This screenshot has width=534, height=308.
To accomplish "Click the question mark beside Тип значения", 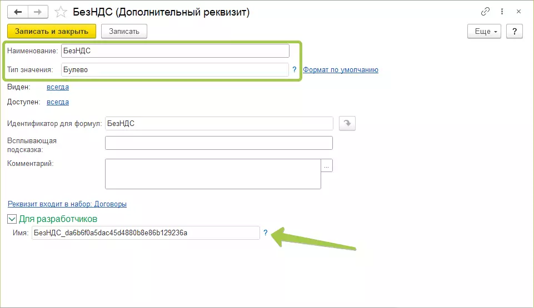I will [x=295, y=70].
